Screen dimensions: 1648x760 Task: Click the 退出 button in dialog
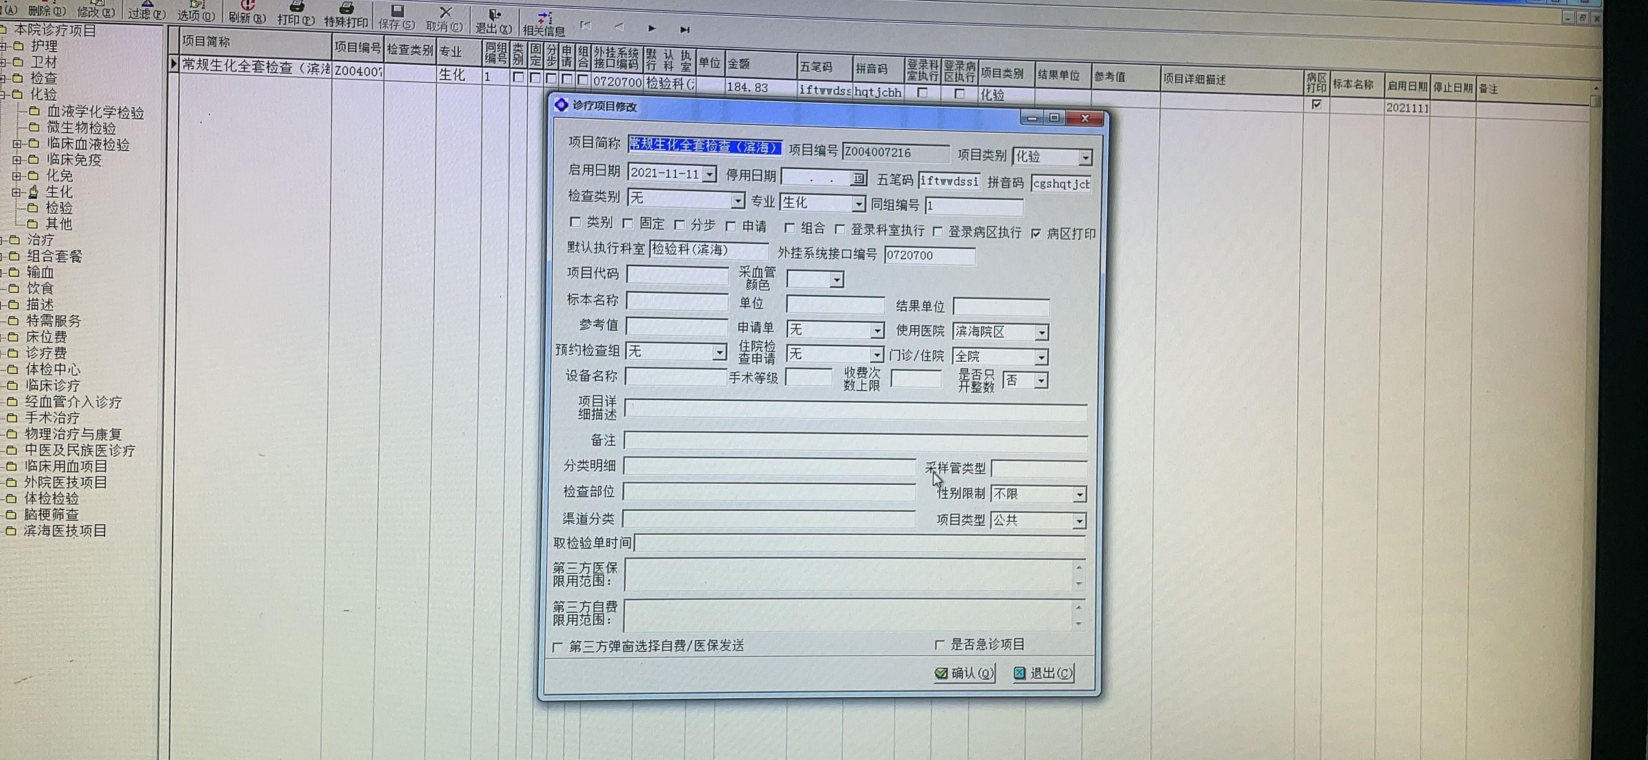click(x=1043, y=673)
